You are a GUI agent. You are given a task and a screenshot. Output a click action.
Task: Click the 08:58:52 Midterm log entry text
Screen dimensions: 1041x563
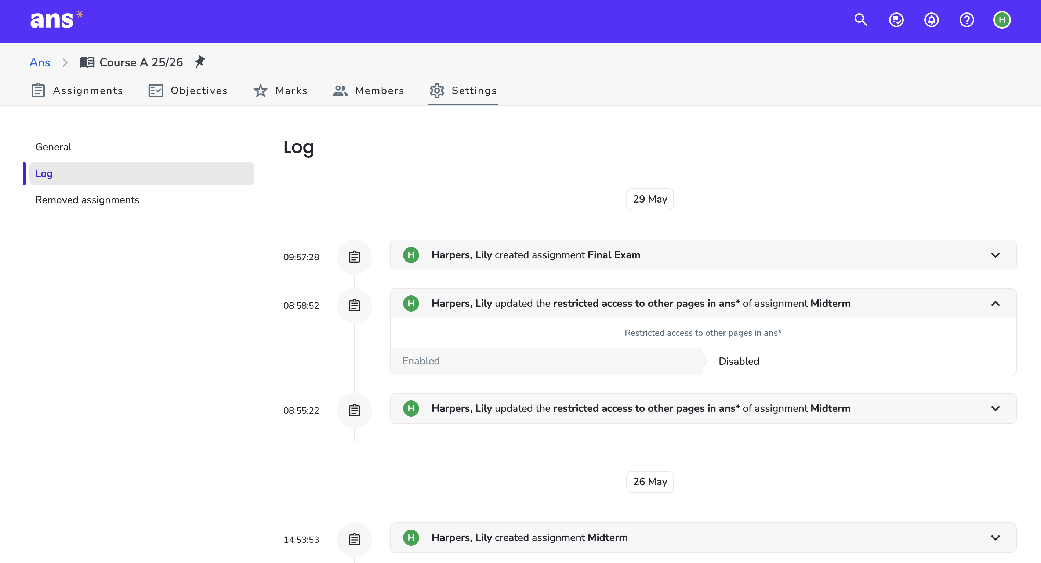(x=641, y=304)
